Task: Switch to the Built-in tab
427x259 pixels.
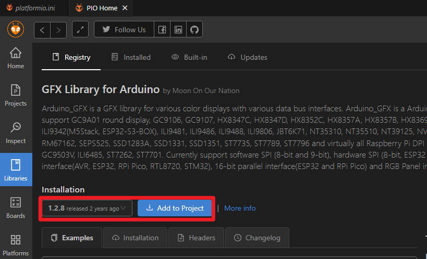Action: coord(189,57)
